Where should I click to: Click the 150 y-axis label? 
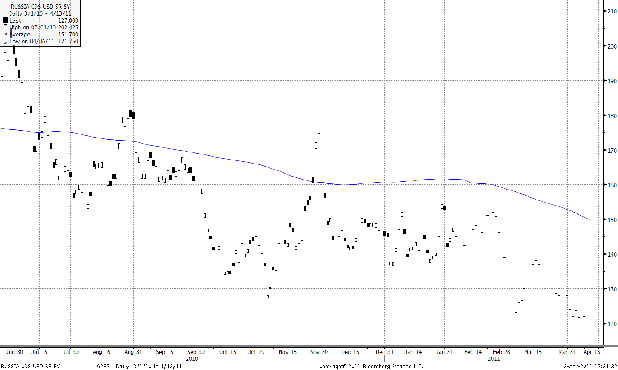pyautogui.click(x=612, y=219)
